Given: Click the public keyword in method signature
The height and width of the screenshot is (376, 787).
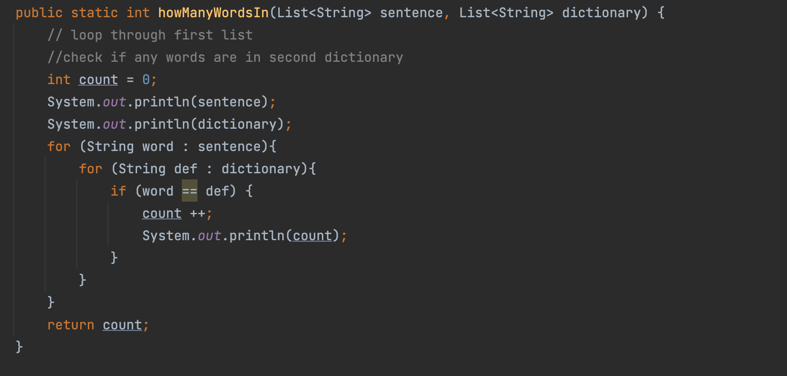Looking at the screenshot, I should 39,13.
